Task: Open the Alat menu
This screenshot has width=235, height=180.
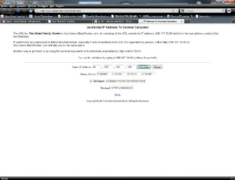Action: point(52,6)
